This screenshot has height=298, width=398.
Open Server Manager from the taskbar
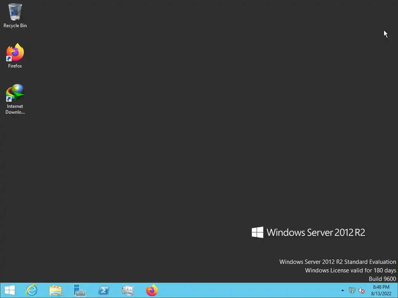coord(79,290)
